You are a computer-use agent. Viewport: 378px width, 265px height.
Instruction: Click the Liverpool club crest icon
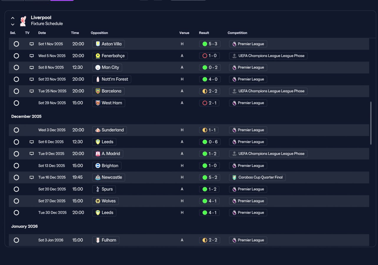click(23, 21)
